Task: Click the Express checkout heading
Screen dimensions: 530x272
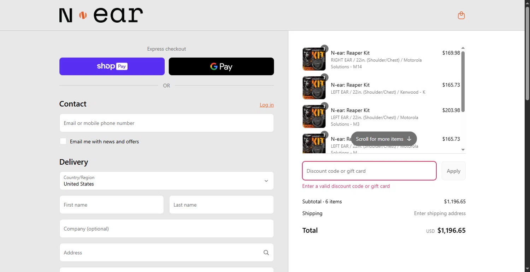Action: (x=166, y=49)
